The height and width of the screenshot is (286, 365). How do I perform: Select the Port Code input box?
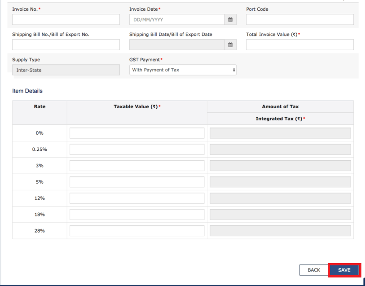coord(300,20)
